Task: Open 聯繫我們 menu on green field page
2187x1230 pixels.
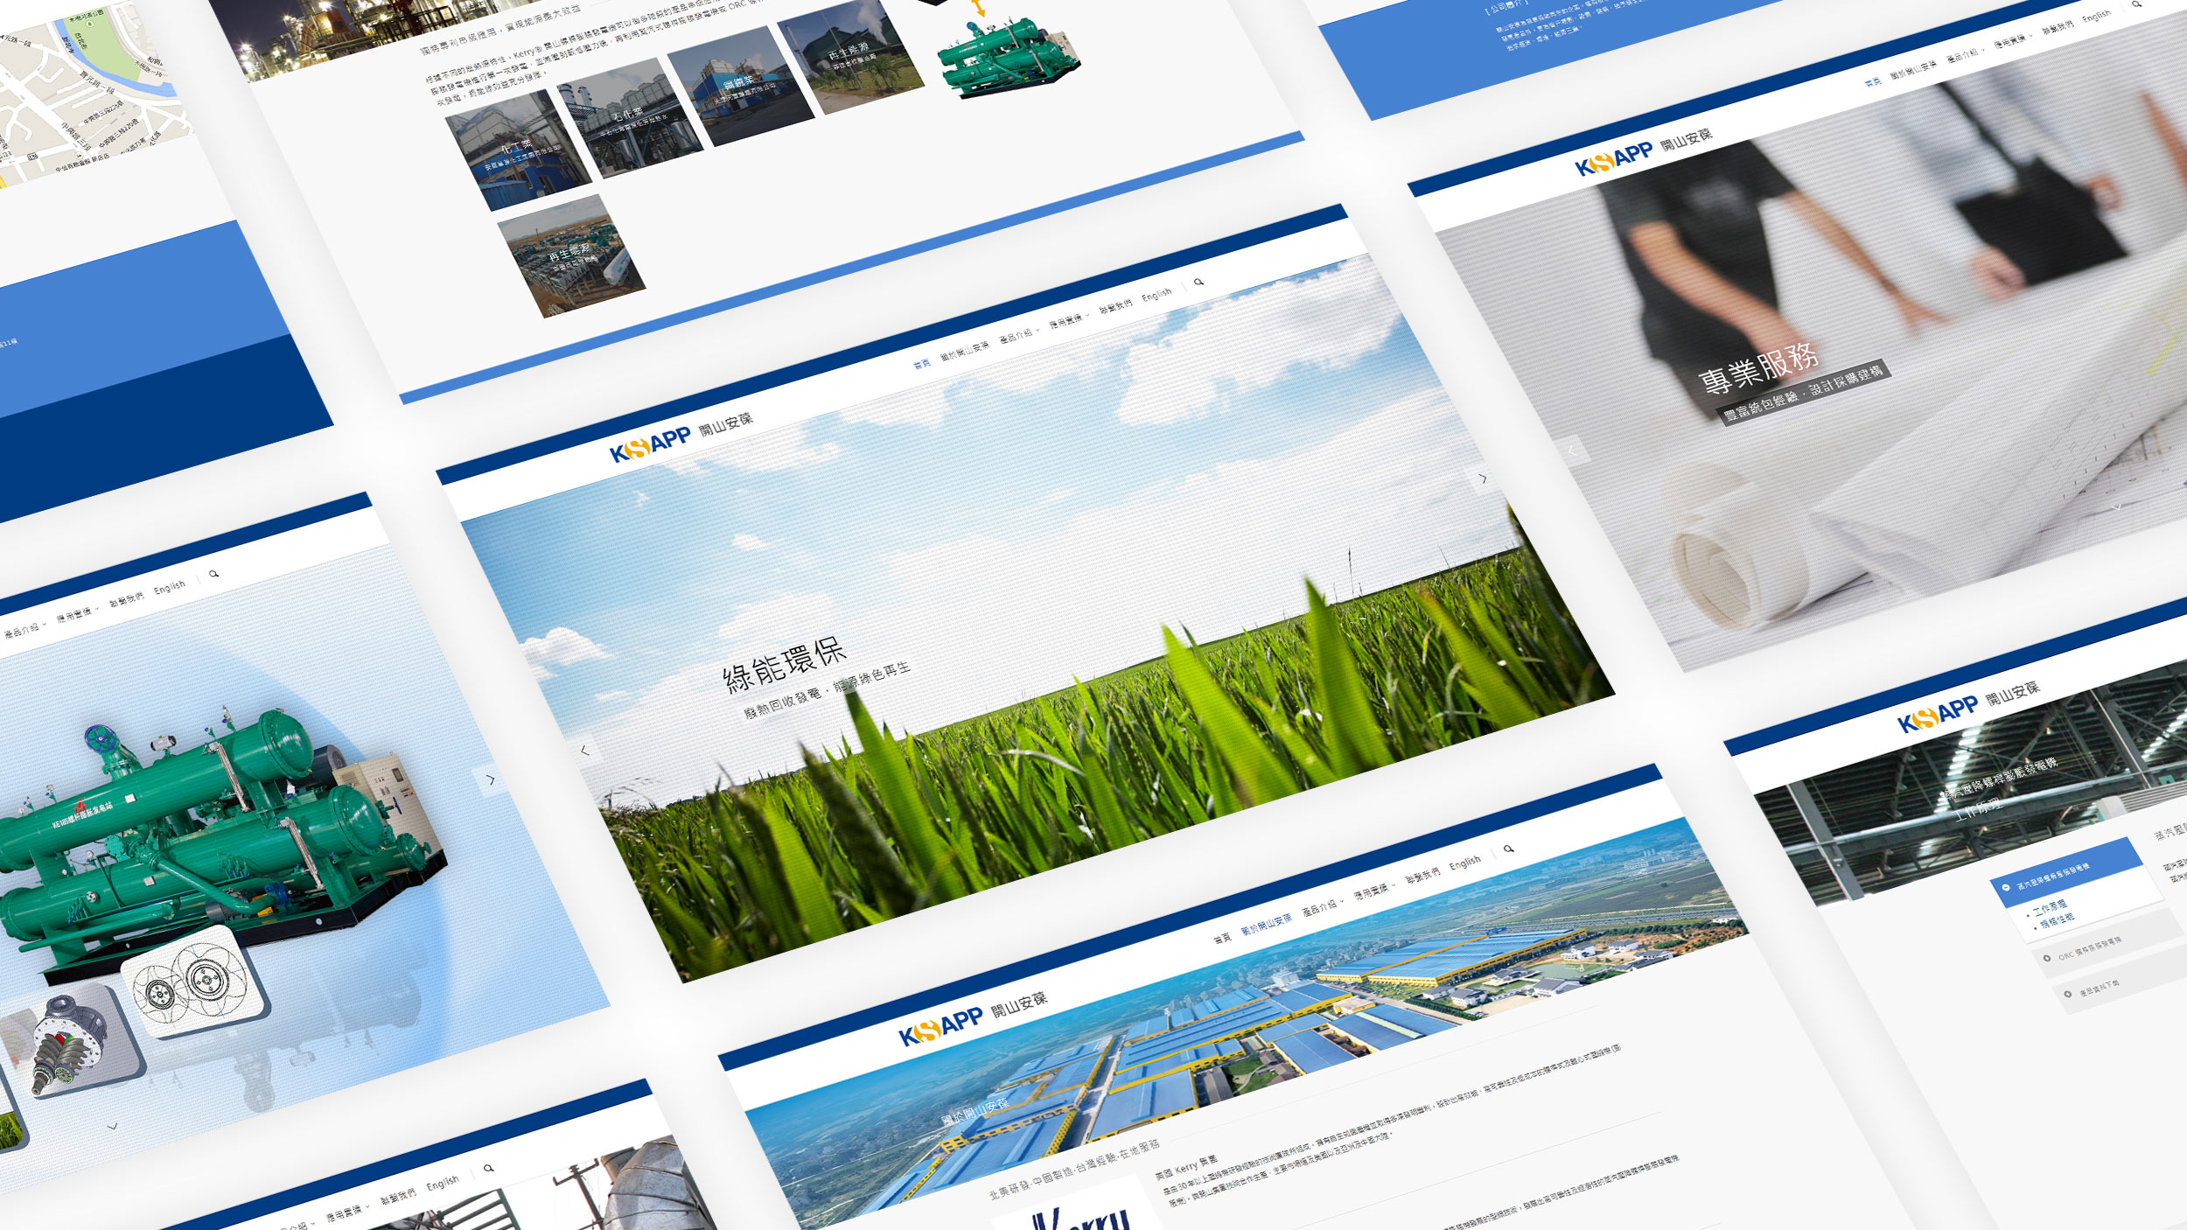Action: pyautogui.click(x=1115, y=306)
